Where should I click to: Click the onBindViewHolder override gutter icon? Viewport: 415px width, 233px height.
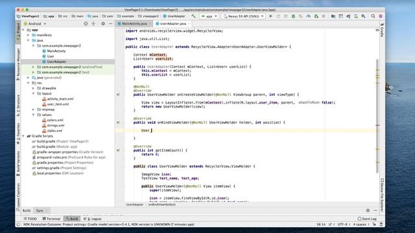pyautogui.click(x=118, y=122)
